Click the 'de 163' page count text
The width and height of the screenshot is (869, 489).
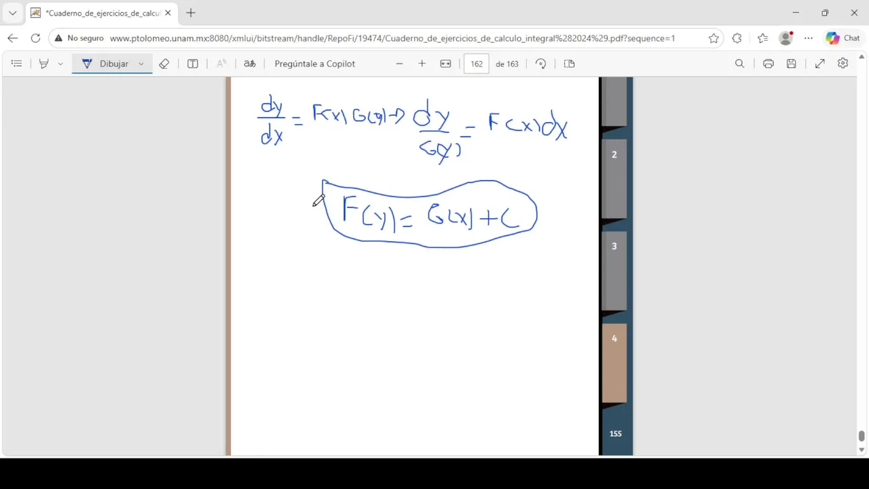(x=507, y=64)
